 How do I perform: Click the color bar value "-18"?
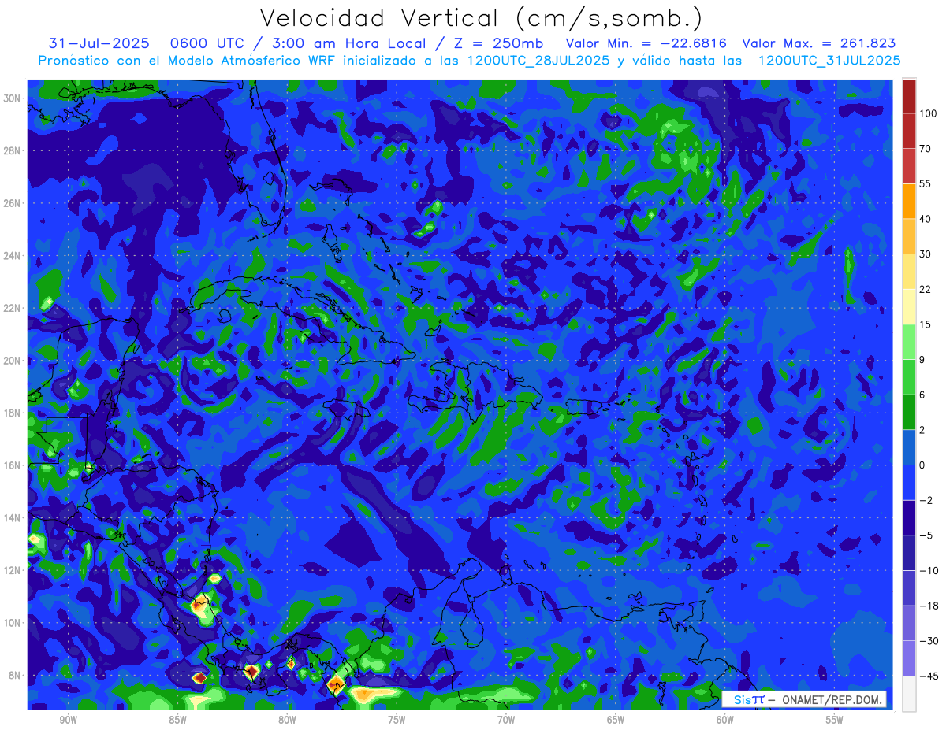[928, 606]
